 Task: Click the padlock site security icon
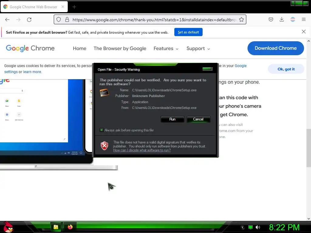[67, 19]
